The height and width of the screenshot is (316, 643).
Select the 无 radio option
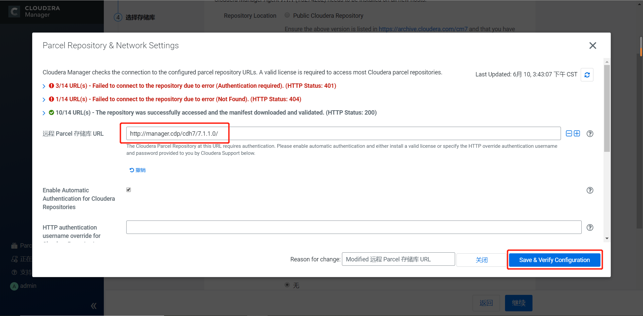287,285
